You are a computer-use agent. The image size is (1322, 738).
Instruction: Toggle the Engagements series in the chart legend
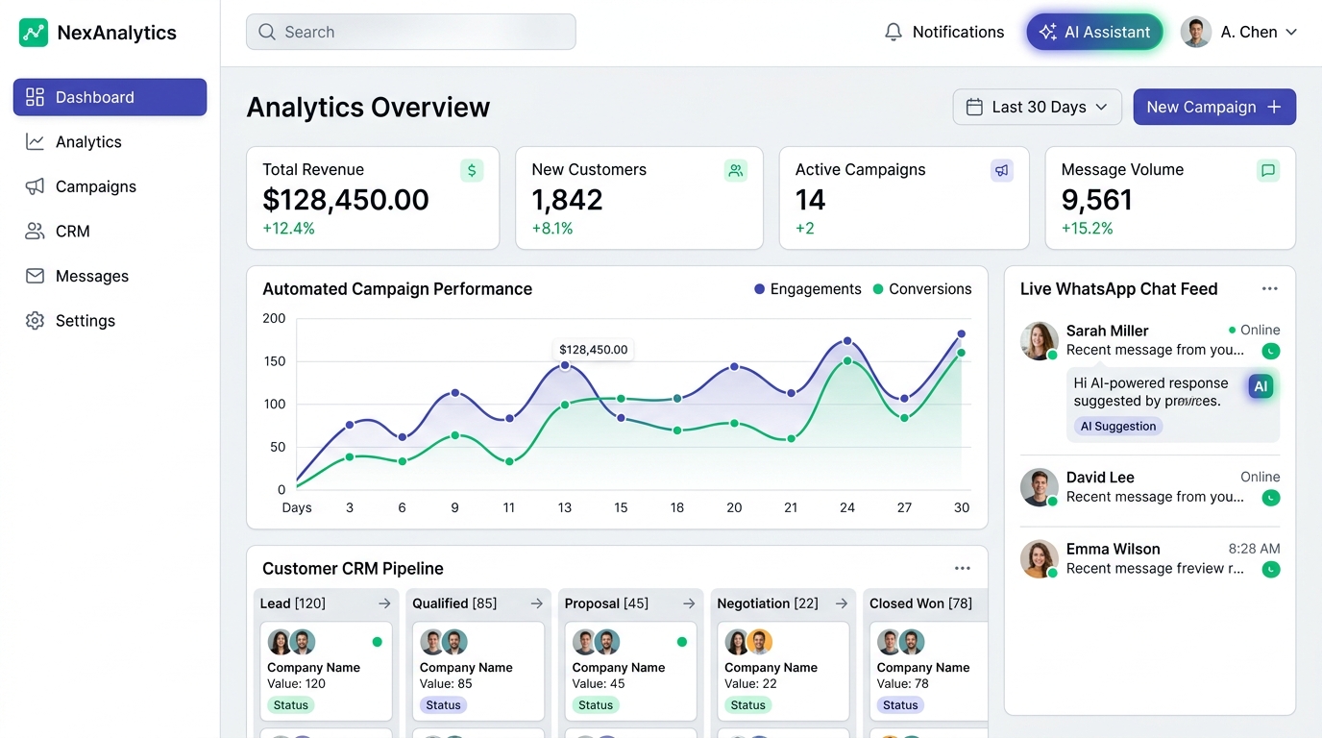point(808,289)
